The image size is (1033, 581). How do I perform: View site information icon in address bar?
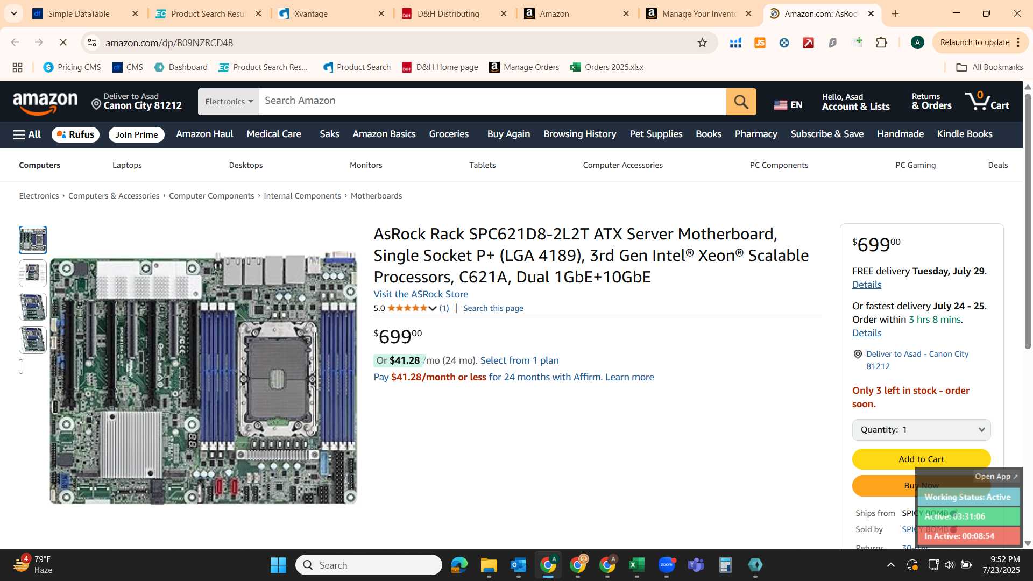92,42
